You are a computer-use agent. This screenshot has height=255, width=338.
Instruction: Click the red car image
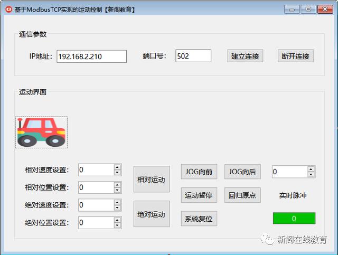pyautogui.click(x=41, y=133)
